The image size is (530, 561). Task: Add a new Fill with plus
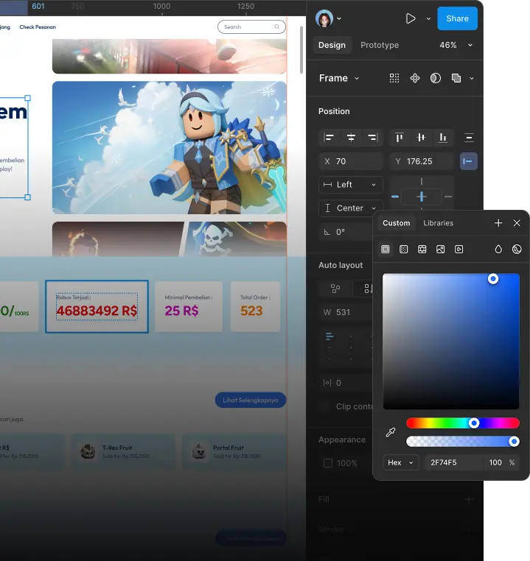(x=468, y=499)
